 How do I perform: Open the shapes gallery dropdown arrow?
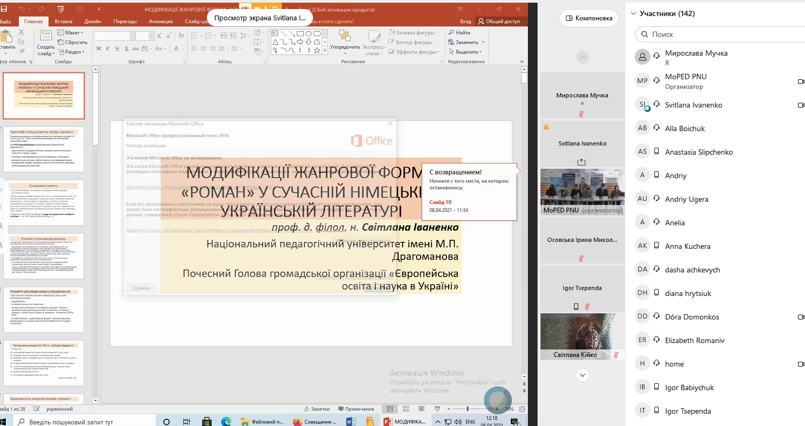coord(325,51)
